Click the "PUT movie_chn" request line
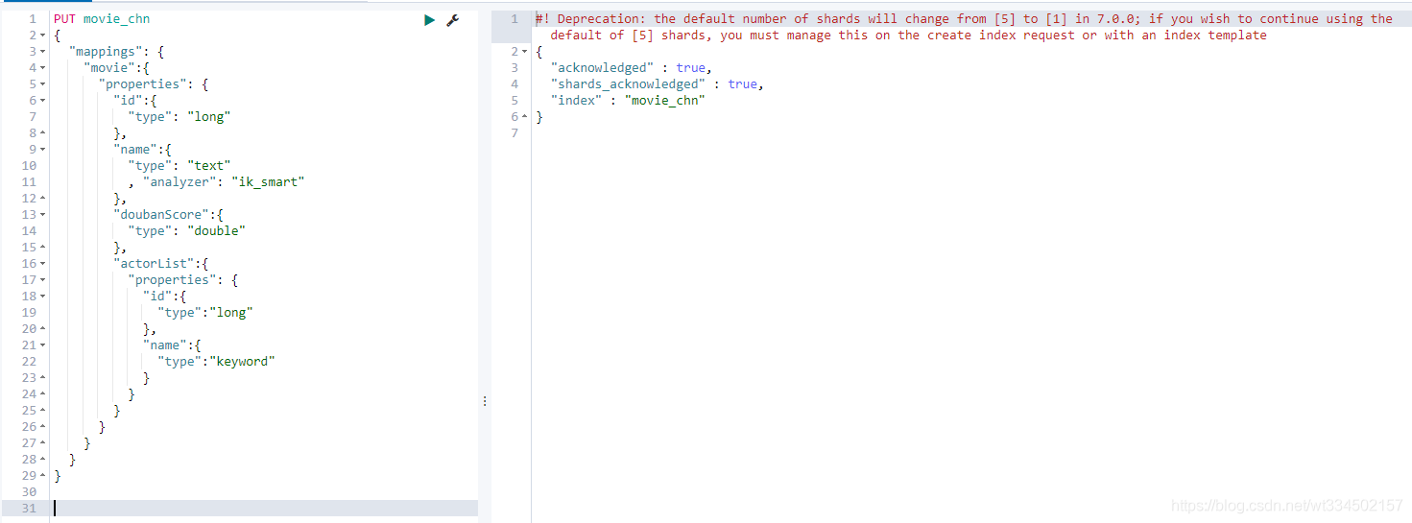This screenshot has height=523, width=1412. [x=102, y=19]
